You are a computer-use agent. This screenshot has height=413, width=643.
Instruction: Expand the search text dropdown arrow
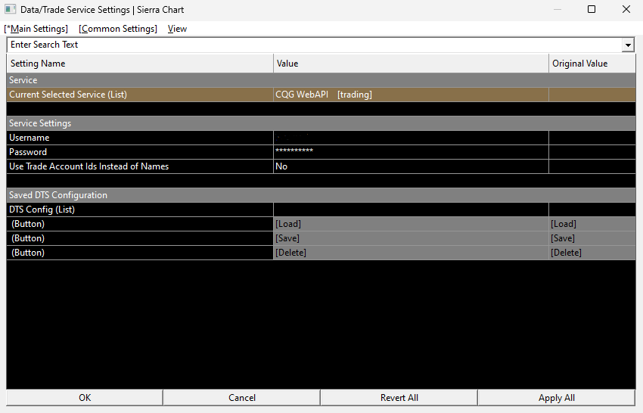click(x=628, y=45)
